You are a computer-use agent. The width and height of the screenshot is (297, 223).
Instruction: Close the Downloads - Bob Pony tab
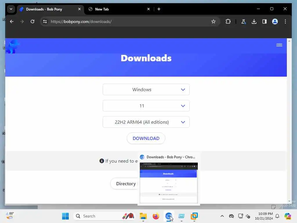point(79,9)
